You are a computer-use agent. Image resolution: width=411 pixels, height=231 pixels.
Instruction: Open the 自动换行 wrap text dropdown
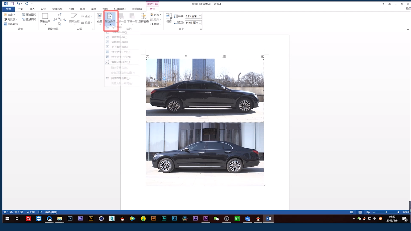[110, 19]
